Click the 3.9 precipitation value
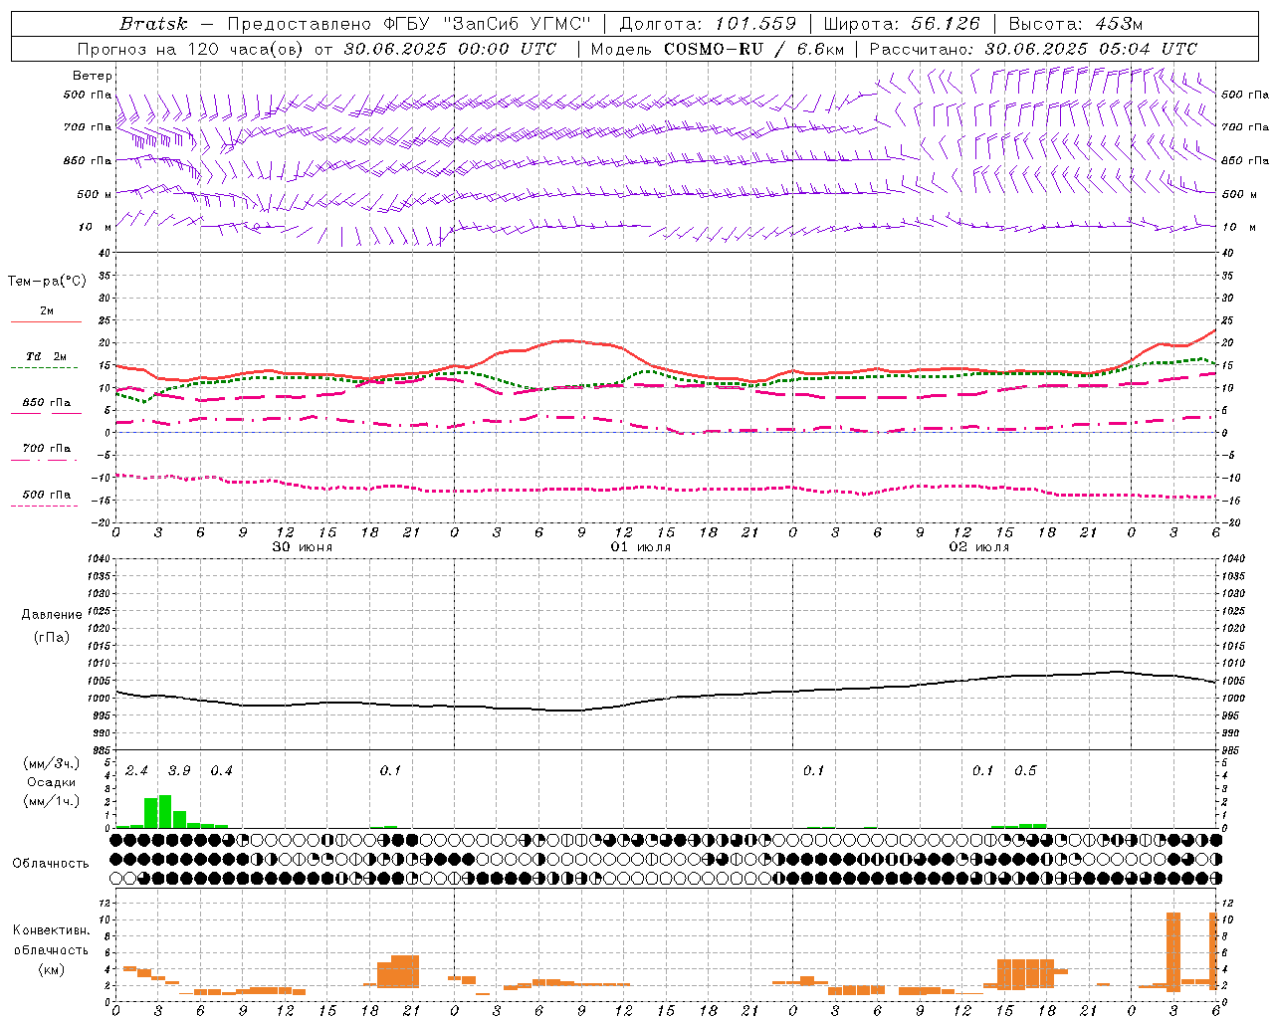Image resolution: width=1274 pixels, height=1019 pixels. [x=179, y=771]
